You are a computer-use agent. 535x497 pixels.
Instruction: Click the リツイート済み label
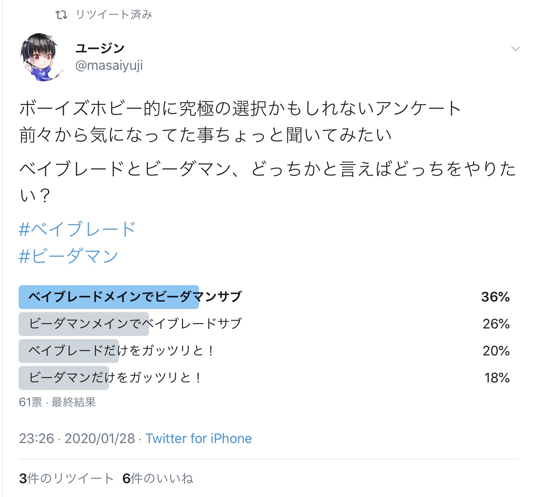114,15
